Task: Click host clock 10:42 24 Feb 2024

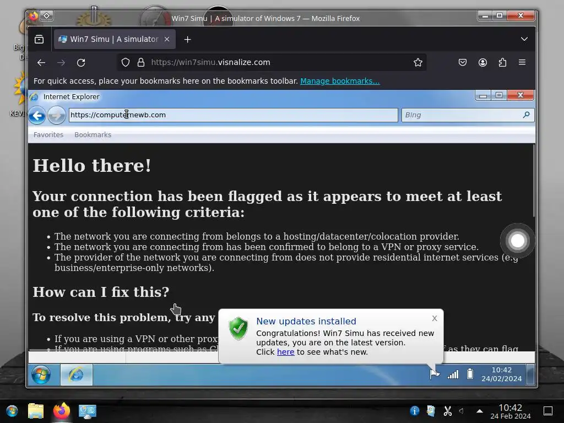Action: pyautogui.click(x=511, y=411)
